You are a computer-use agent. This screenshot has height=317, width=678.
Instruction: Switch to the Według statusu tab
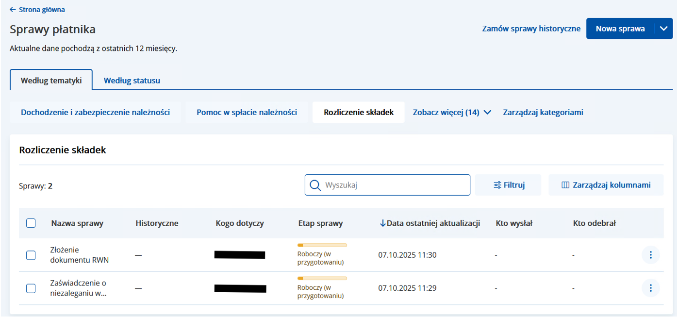click(132, 81)
